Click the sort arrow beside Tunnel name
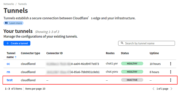 click(x=15, y=57)
